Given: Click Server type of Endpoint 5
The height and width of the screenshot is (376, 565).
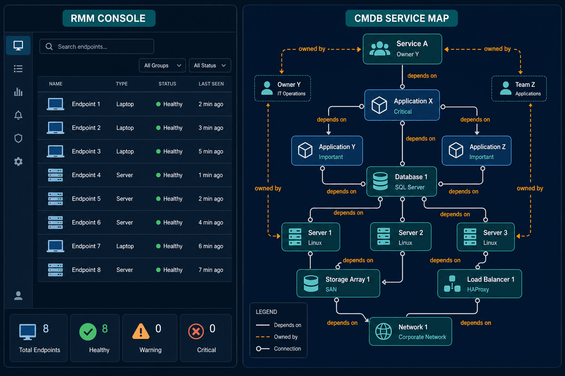Looking at the screenshot, I should [125, 199].
